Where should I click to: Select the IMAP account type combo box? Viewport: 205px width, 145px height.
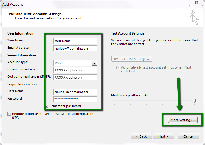[x=72, y=63]
